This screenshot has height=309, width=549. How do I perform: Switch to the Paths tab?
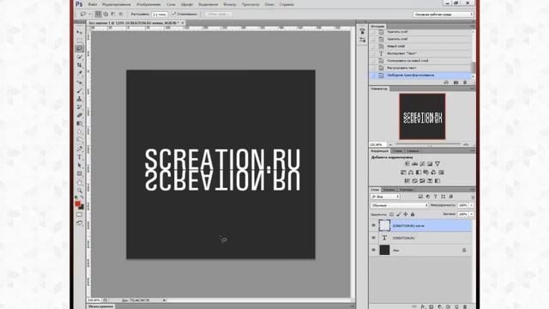coord(406,190)
